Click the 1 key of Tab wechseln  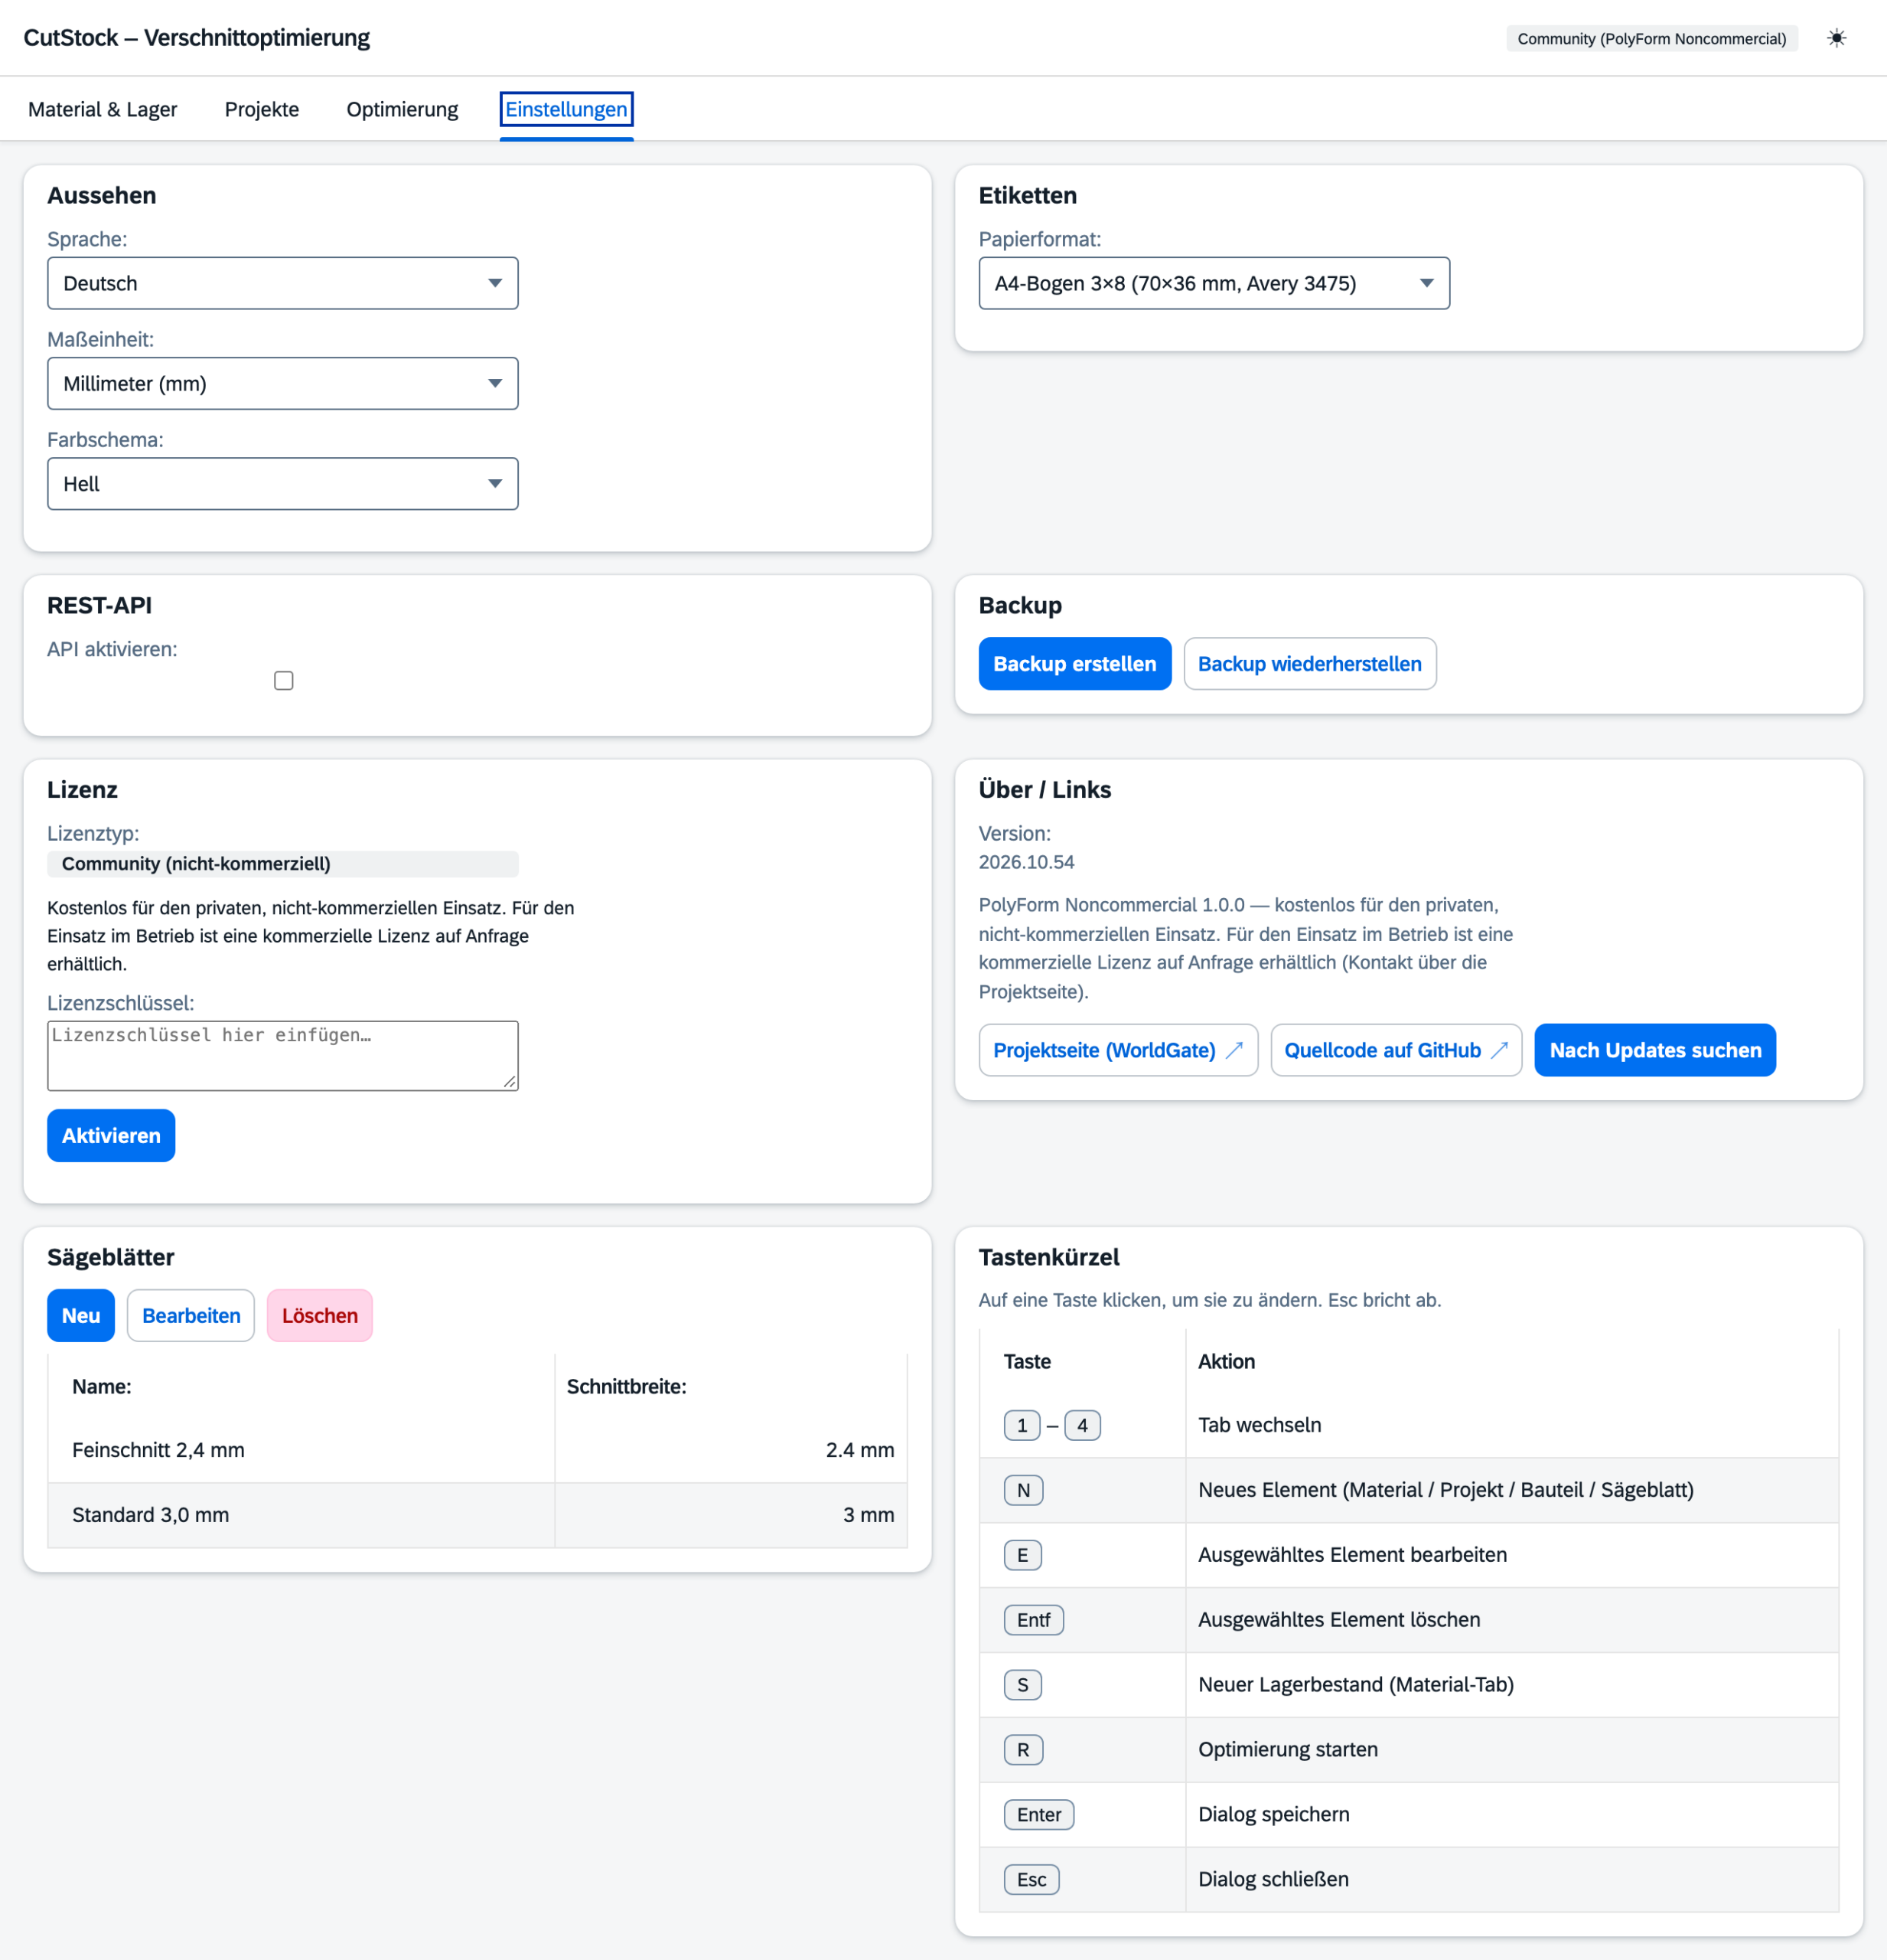(1022, 1425)
